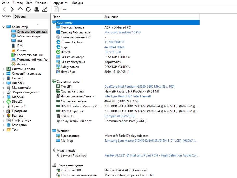The width and height of the screenshot is (237, 178).
Task: Select the Hewlett-Packard HP ProDesk 490 G1 MT value
Action: [x=132, y=91]
